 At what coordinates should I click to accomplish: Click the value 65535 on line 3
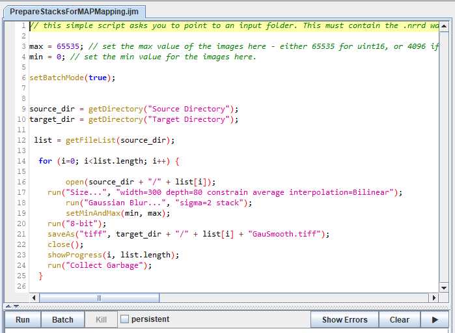tap(68, 46)
